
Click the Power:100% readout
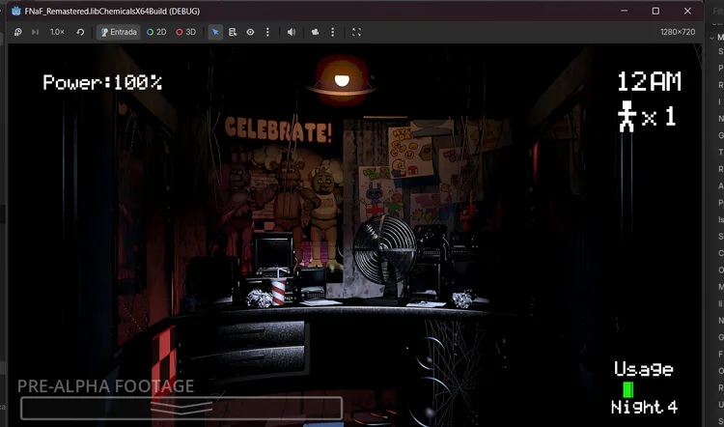(102, 82)
